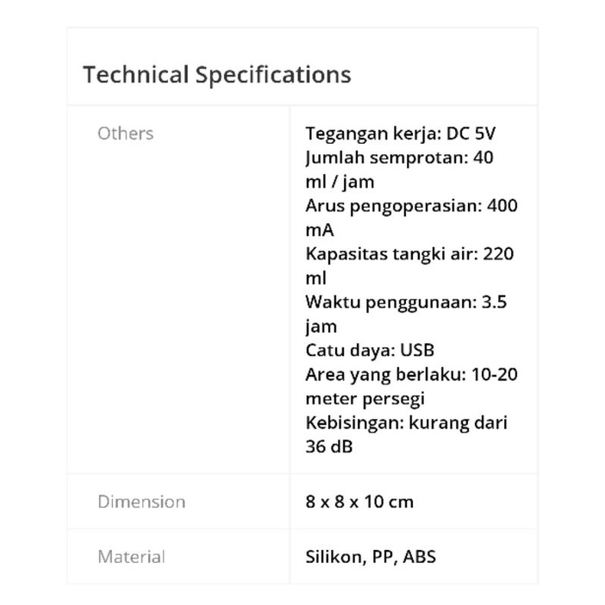
Task: Click the Kebisingan: kurang dari line
Action: (x=406, y=424)
